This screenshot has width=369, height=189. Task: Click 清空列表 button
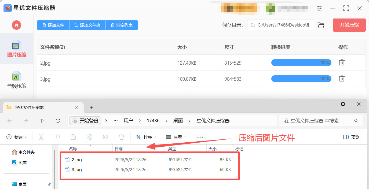122,25
